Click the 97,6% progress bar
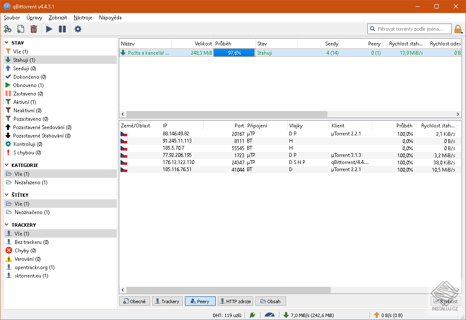466x320 pixels. coord(234,53)
